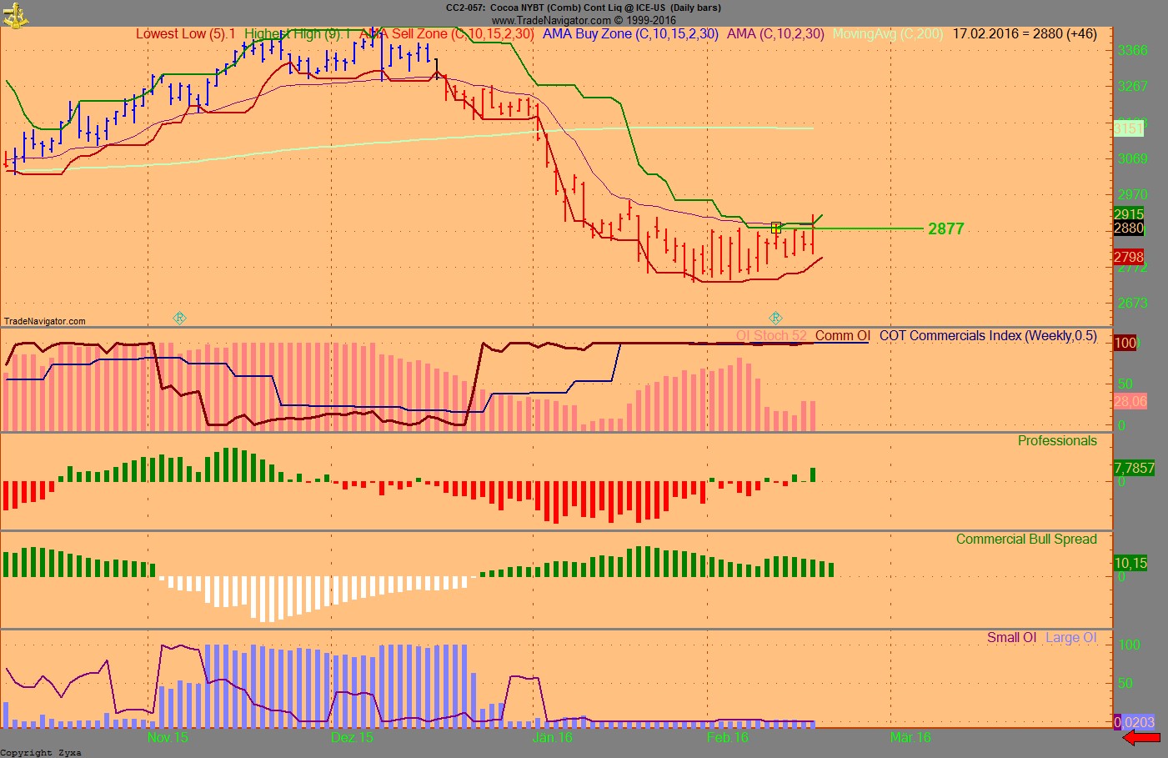Select the Professionals panel title
Image resolution: width=1168 pixels, height=758 pixels.
pos(1057,440)
